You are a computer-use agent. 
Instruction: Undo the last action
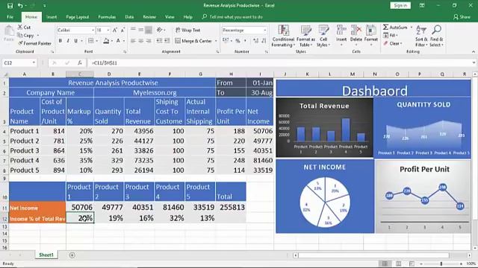(20, 5)
